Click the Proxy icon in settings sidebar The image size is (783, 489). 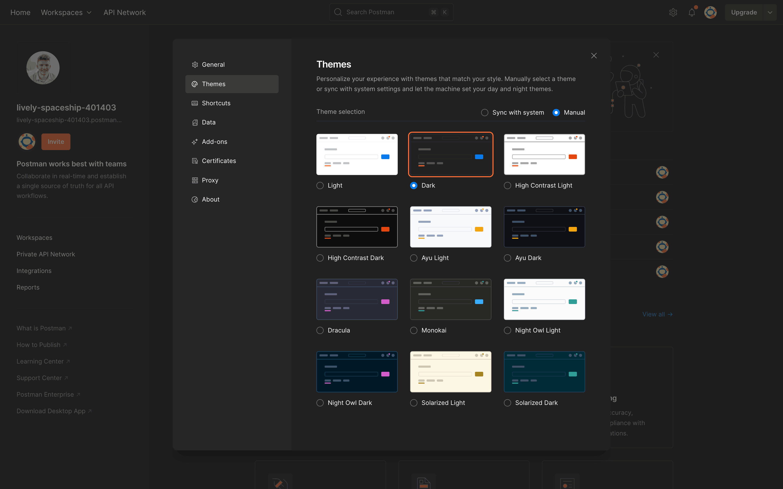pyautogui.click(x=194, y=180)
